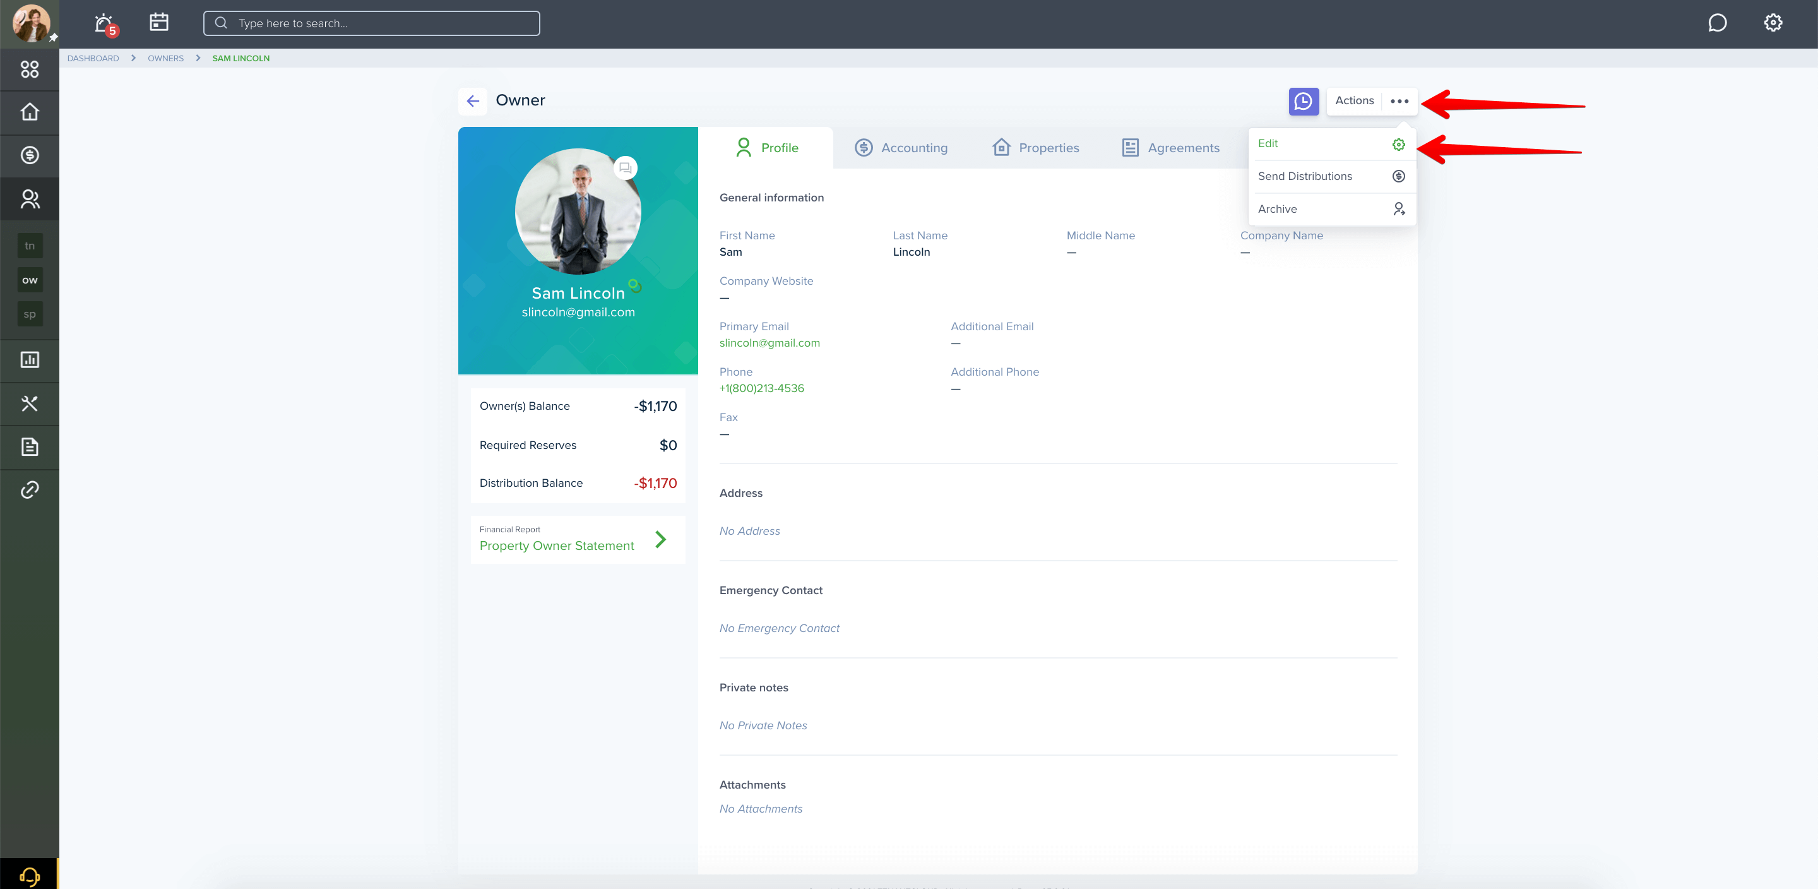The height and width of the screenshot is (889, 1818).
Task: Open the reports chart icon in sidebar
Action: point(30,360)
